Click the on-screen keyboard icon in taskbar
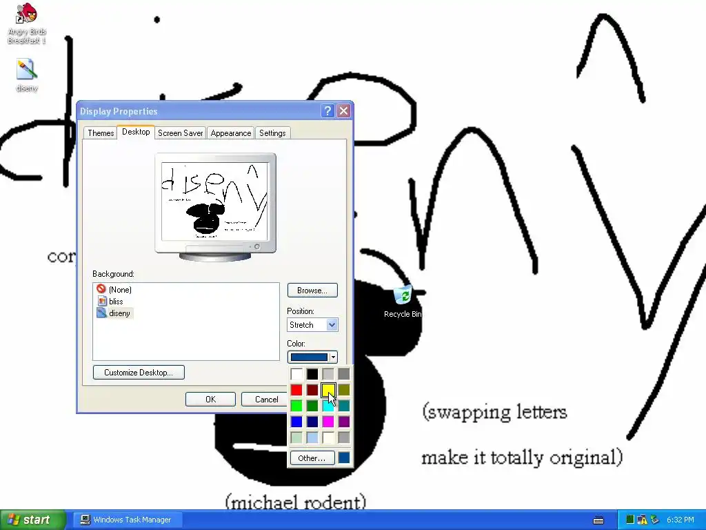Screen dimensions: 706x530 click(598, 520)
